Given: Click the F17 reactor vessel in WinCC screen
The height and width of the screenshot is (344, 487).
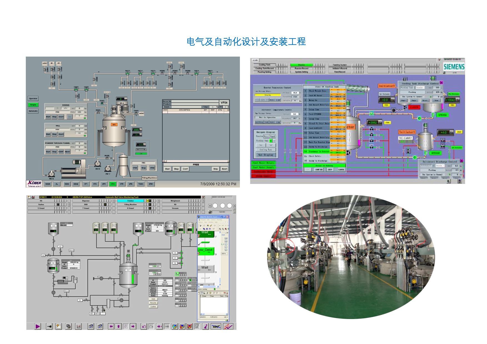Looking at the screenshot, I should (128, 276).
